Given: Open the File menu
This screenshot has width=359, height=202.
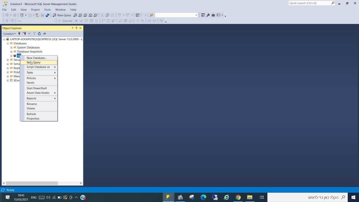Looking at the screenshot, I should click(4, 10).
